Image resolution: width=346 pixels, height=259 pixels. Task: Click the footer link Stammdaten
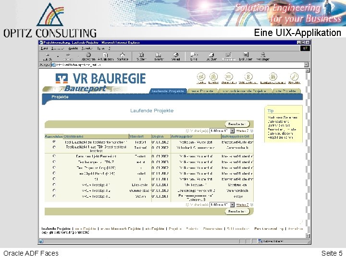pyautogui.click(x=212, y=229)
